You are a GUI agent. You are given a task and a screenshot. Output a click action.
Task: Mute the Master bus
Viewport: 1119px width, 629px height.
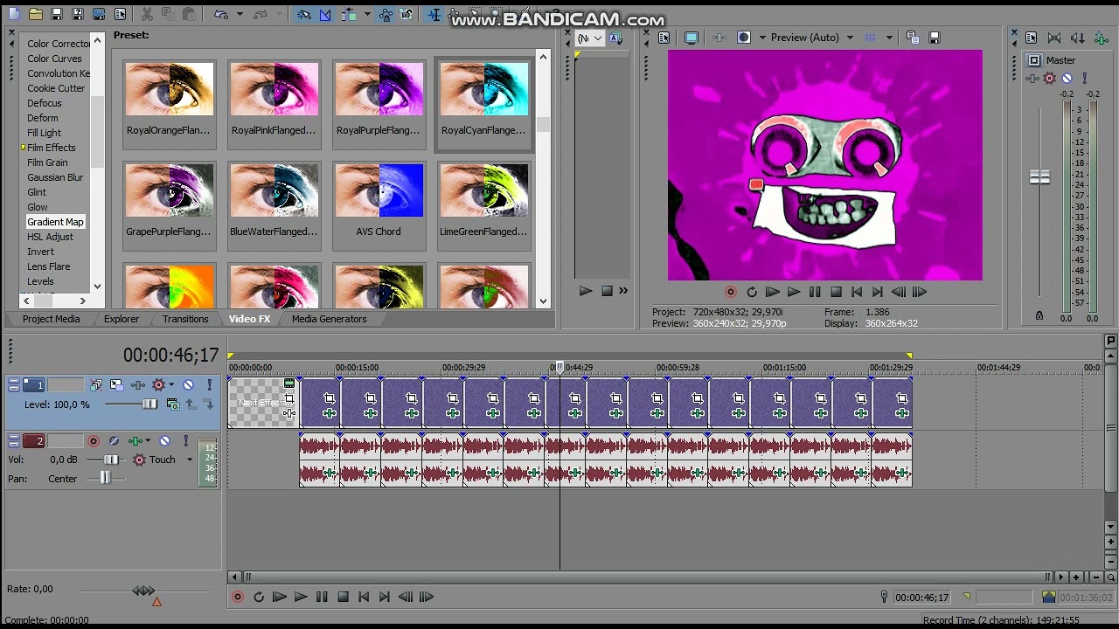[1067, 79]
